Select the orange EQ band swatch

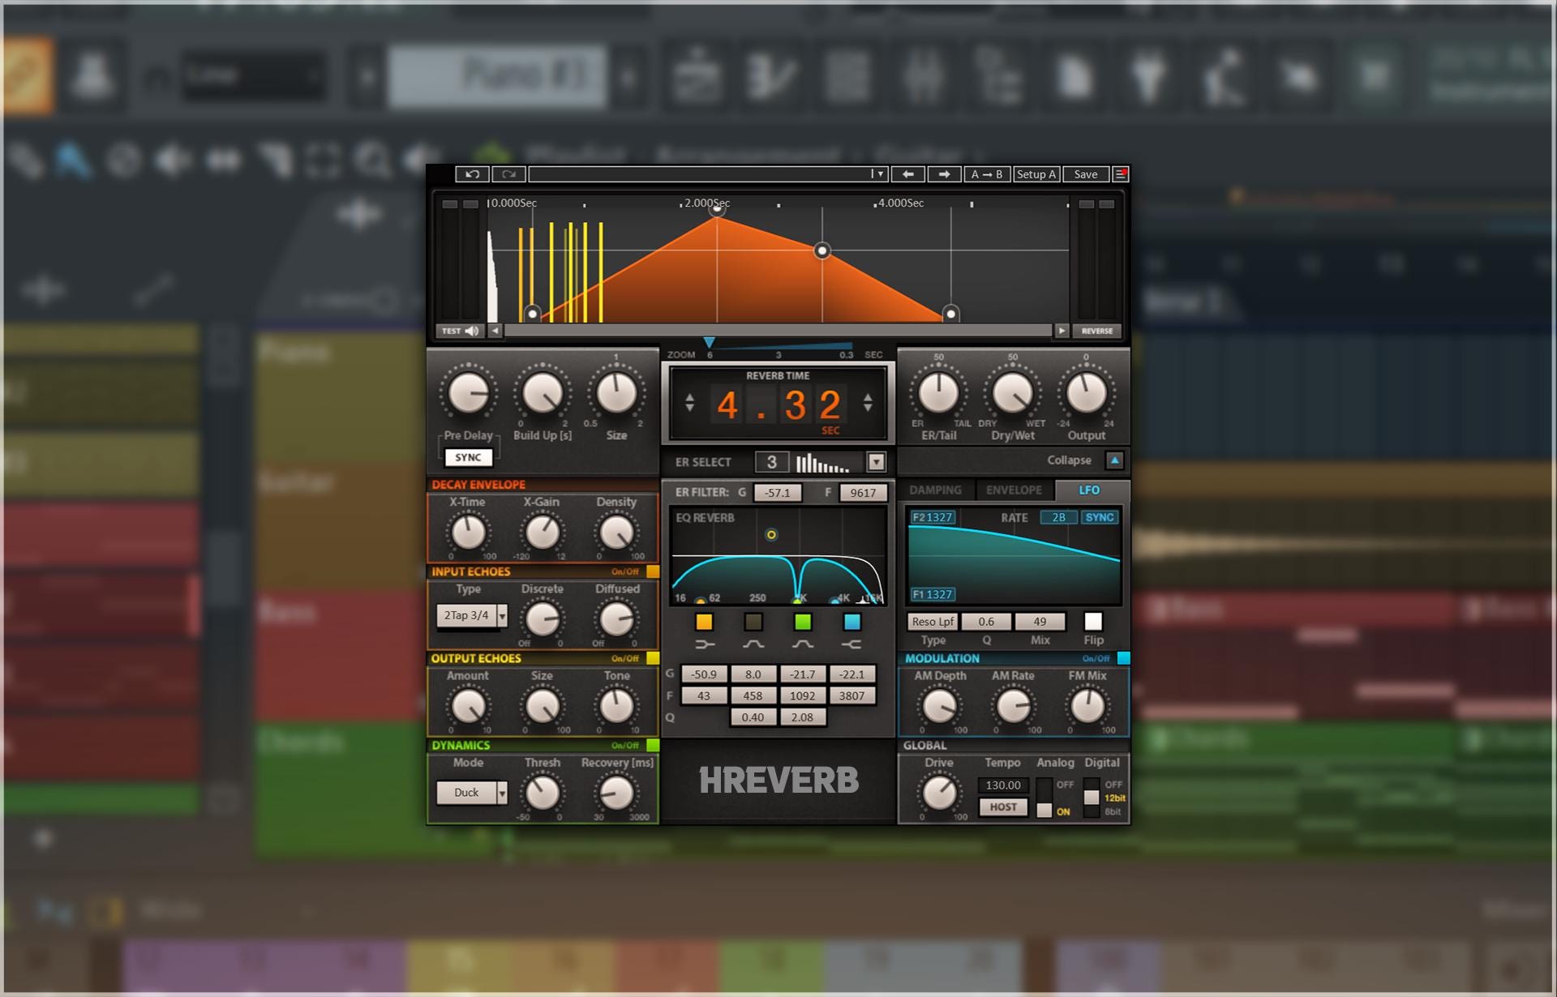(704, 622)
